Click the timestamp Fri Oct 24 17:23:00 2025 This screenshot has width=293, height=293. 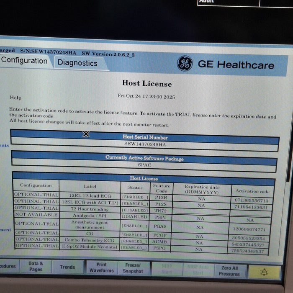point(146,96)
